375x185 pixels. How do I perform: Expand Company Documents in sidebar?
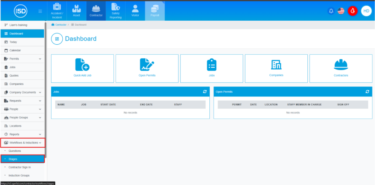(40, 92)
